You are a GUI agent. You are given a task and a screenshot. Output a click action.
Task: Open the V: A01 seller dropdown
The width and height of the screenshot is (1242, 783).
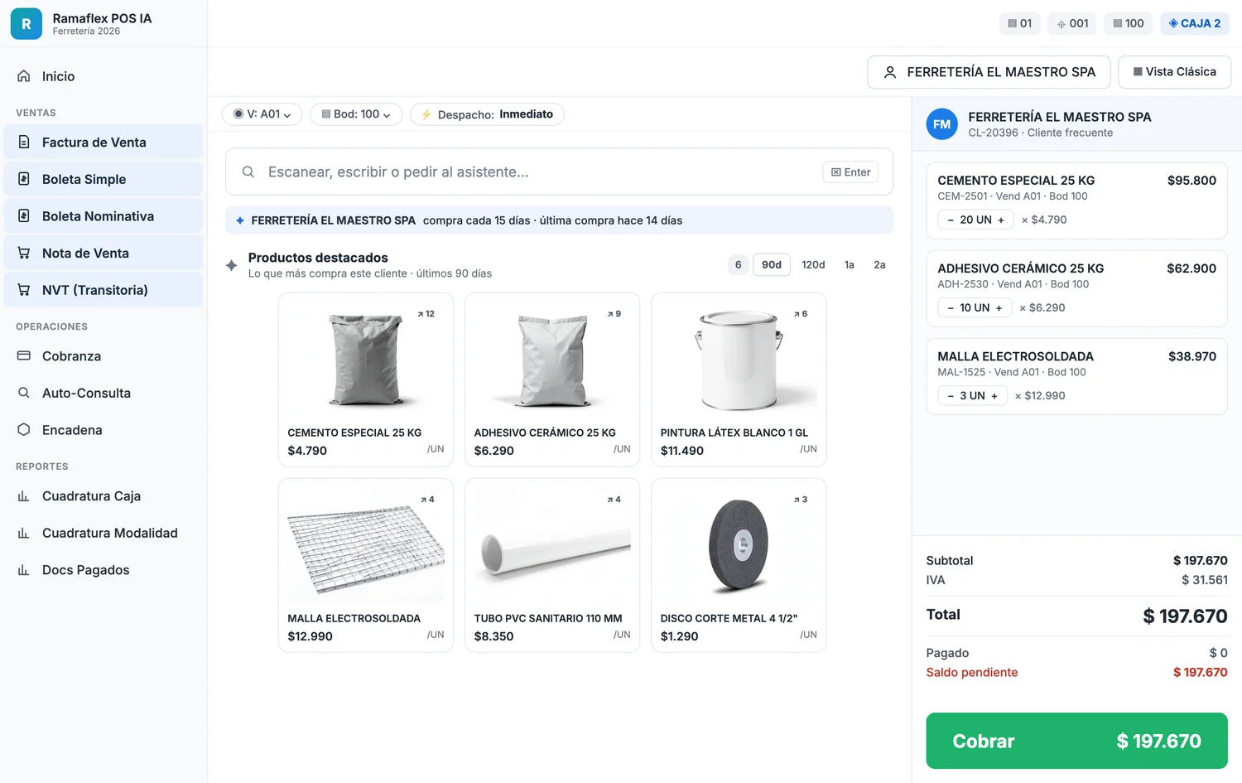(262, 114)
